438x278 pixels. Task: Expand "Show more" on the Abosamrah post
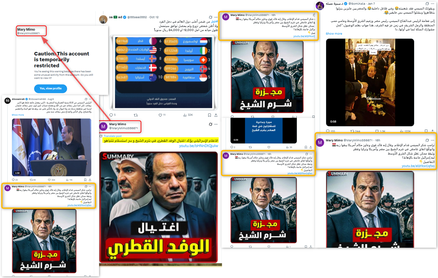point(18,115)
